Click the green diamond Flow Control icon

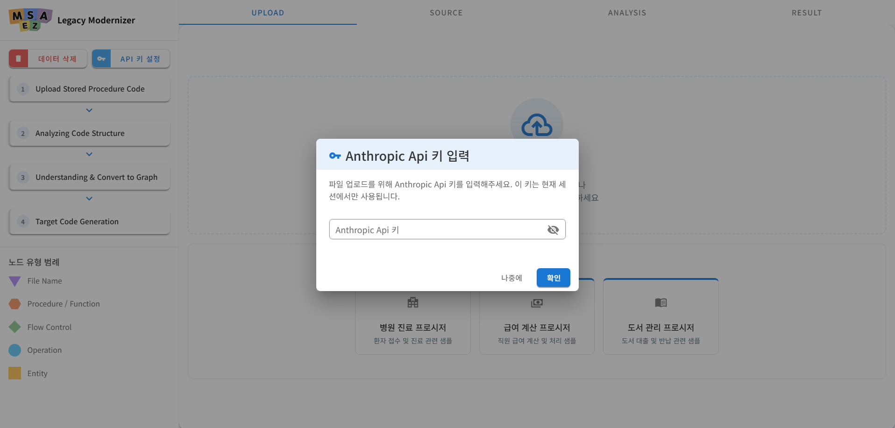tap(15, 327)
